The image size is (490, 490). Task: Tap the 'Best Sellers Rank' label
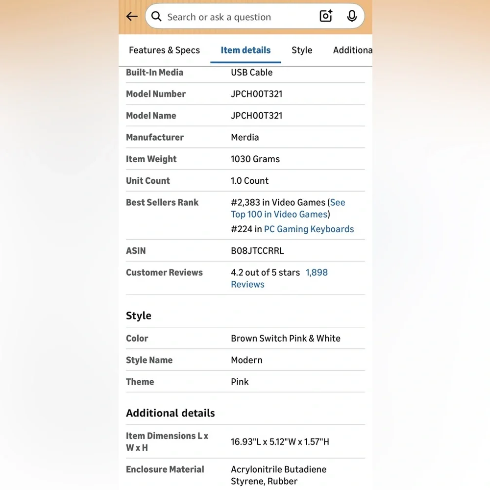click(x=162, y=202)
